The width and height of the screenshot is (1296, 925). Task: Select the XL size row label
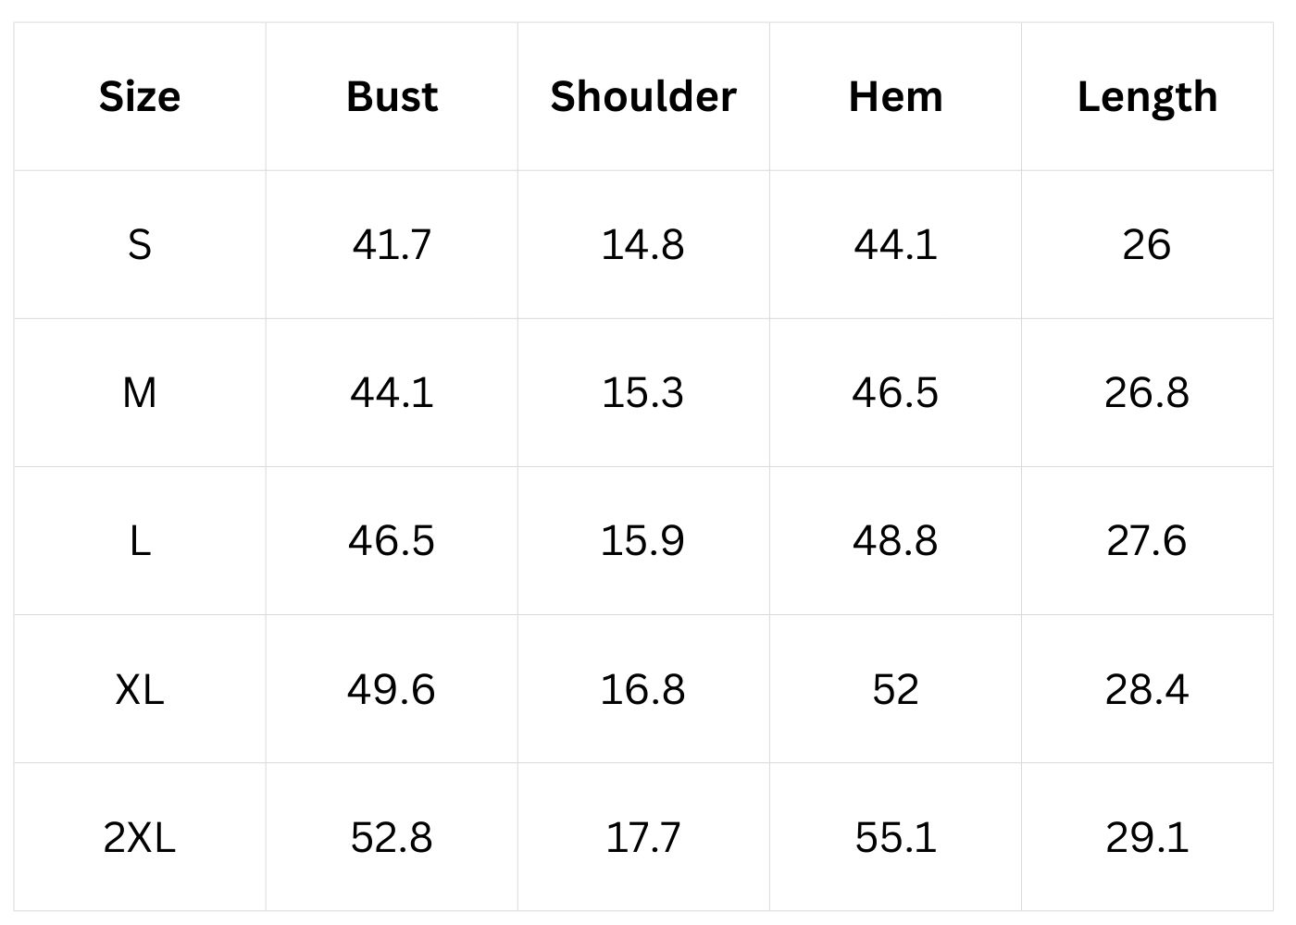[140, 689]
